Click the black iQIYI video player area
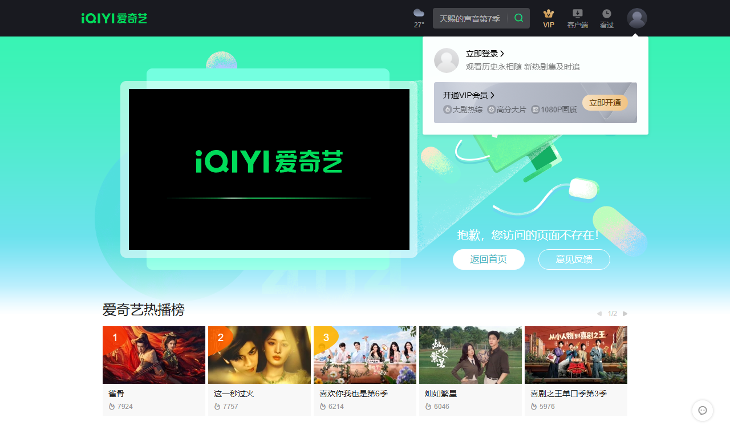This screenshot has height=438, width=730. pyautogui.click(x=269, y=169)
